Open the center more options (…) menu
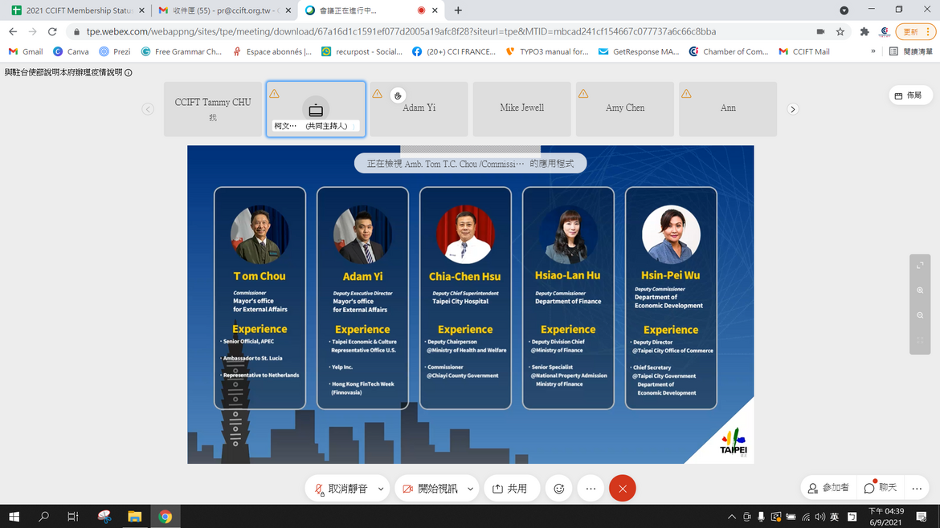 coord(591,489)
